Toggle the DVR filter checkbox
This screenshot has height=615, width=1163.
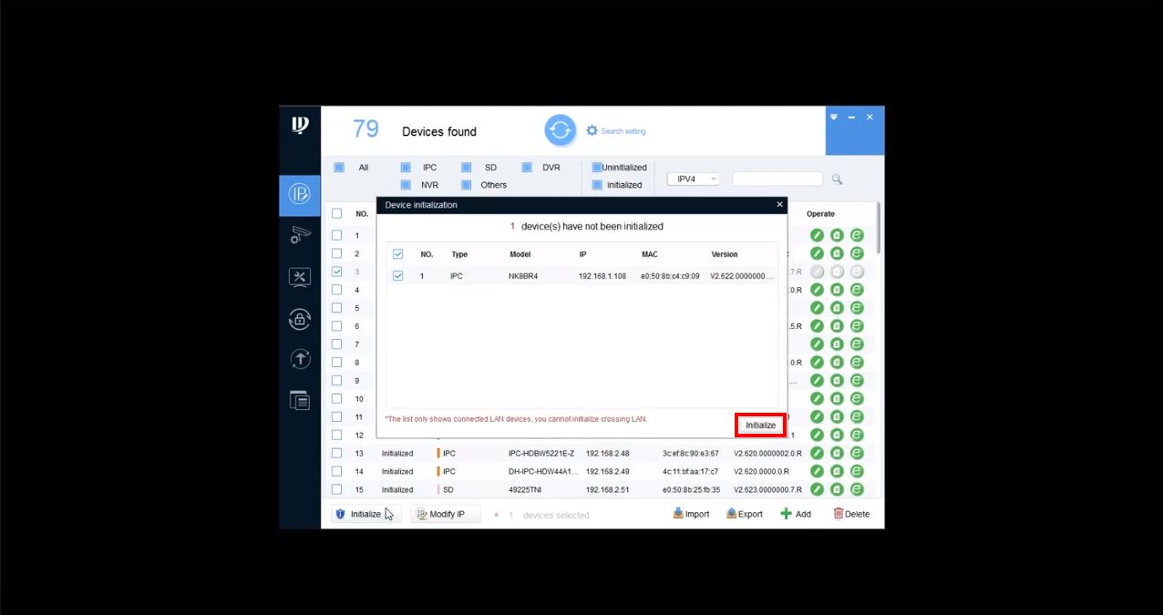coord(527,168)
